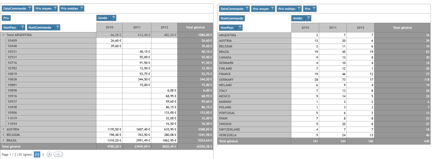Open filter on NumCommande row field
433x159 pixels.
point(58,27)
